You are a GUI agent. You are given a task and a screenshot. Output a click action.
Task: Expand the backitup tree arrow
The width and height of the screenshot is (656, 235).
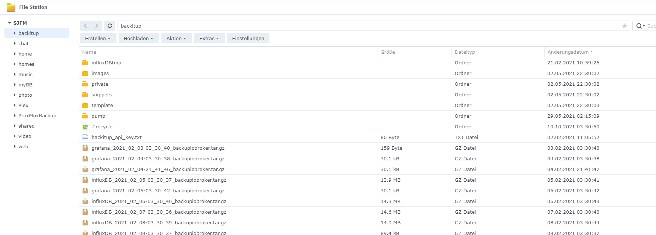point(15,33)
